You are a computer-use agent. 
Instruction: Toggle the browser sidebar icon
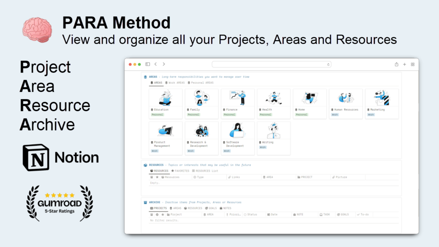148,64
